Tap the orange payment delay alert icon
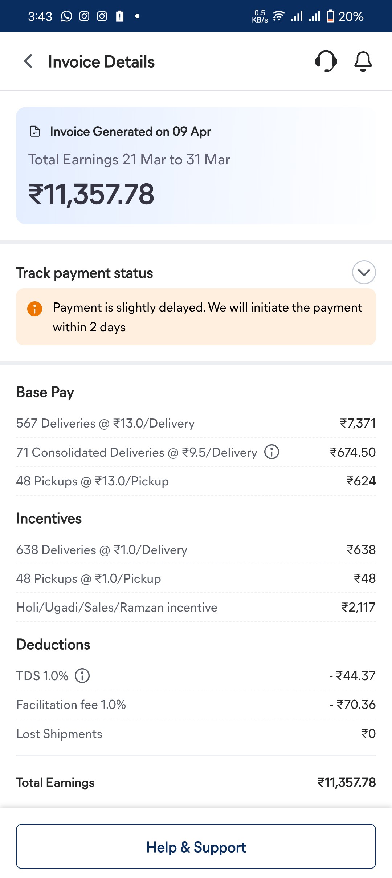 pos(35,309)
